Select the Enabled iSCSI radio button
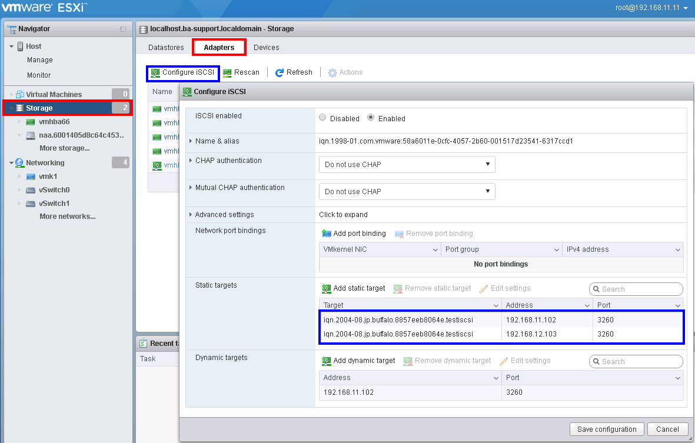This screenshot has width=695, height=443. point(371,118)
